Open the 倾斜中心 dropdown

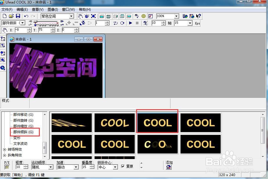[115, 167]
